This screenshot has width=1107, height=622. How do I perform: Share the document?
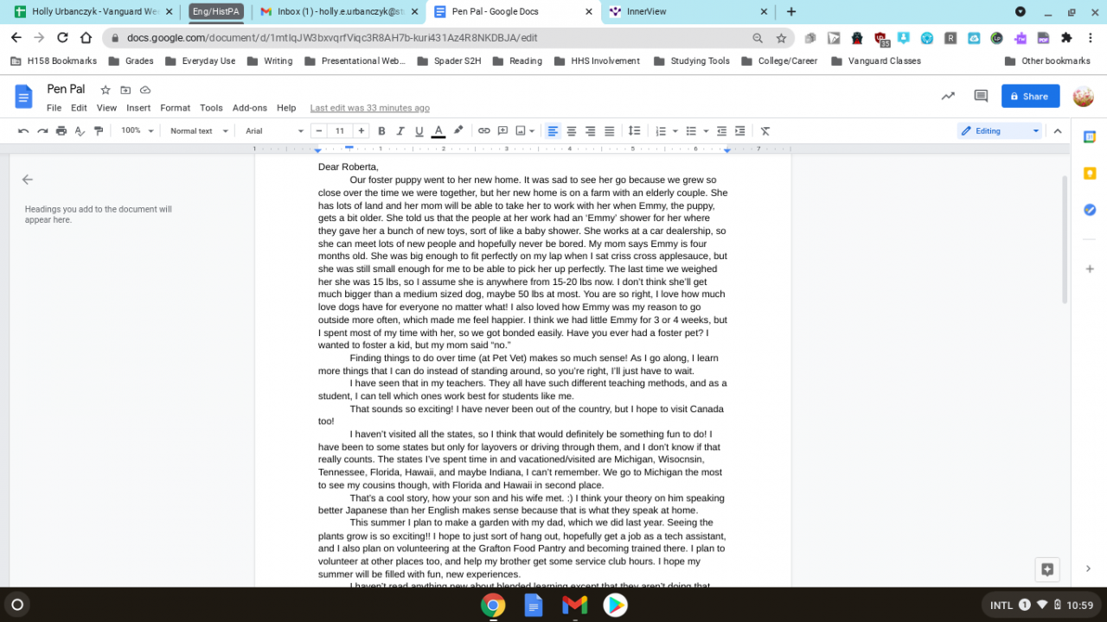tap(1030, 96)
